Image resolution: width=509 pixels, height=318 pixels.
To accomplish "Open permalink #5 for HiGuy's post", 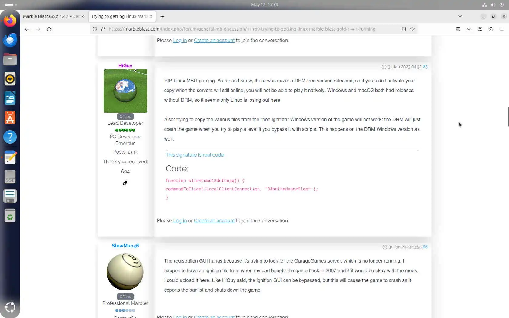I will (425, 67).
